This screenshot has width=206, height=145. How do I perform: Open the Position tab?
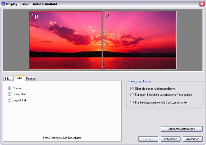tap(31, 79)
